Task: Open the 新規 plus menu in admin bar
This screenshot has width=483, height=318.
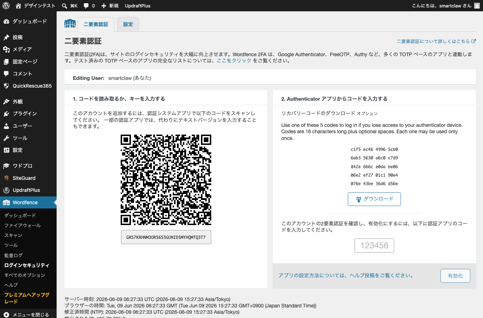Action: click(110, 6)
